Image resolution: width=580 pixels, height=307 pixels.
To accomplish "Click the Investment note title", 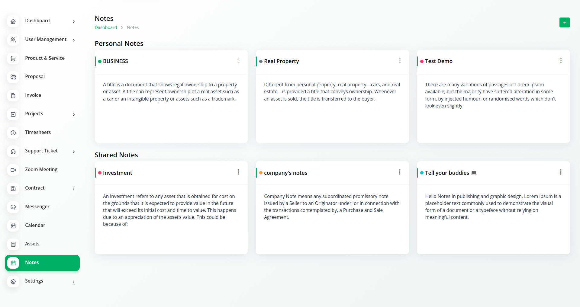I will 118,173.
